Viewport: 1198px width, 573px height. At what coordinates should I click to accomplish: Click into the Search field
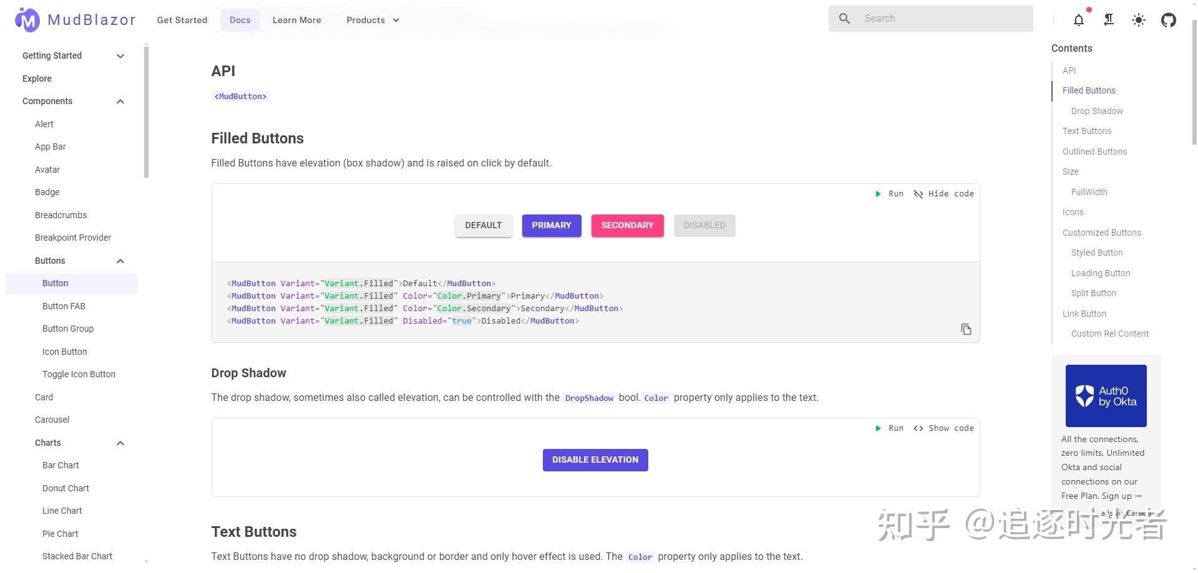click(942, 19)
